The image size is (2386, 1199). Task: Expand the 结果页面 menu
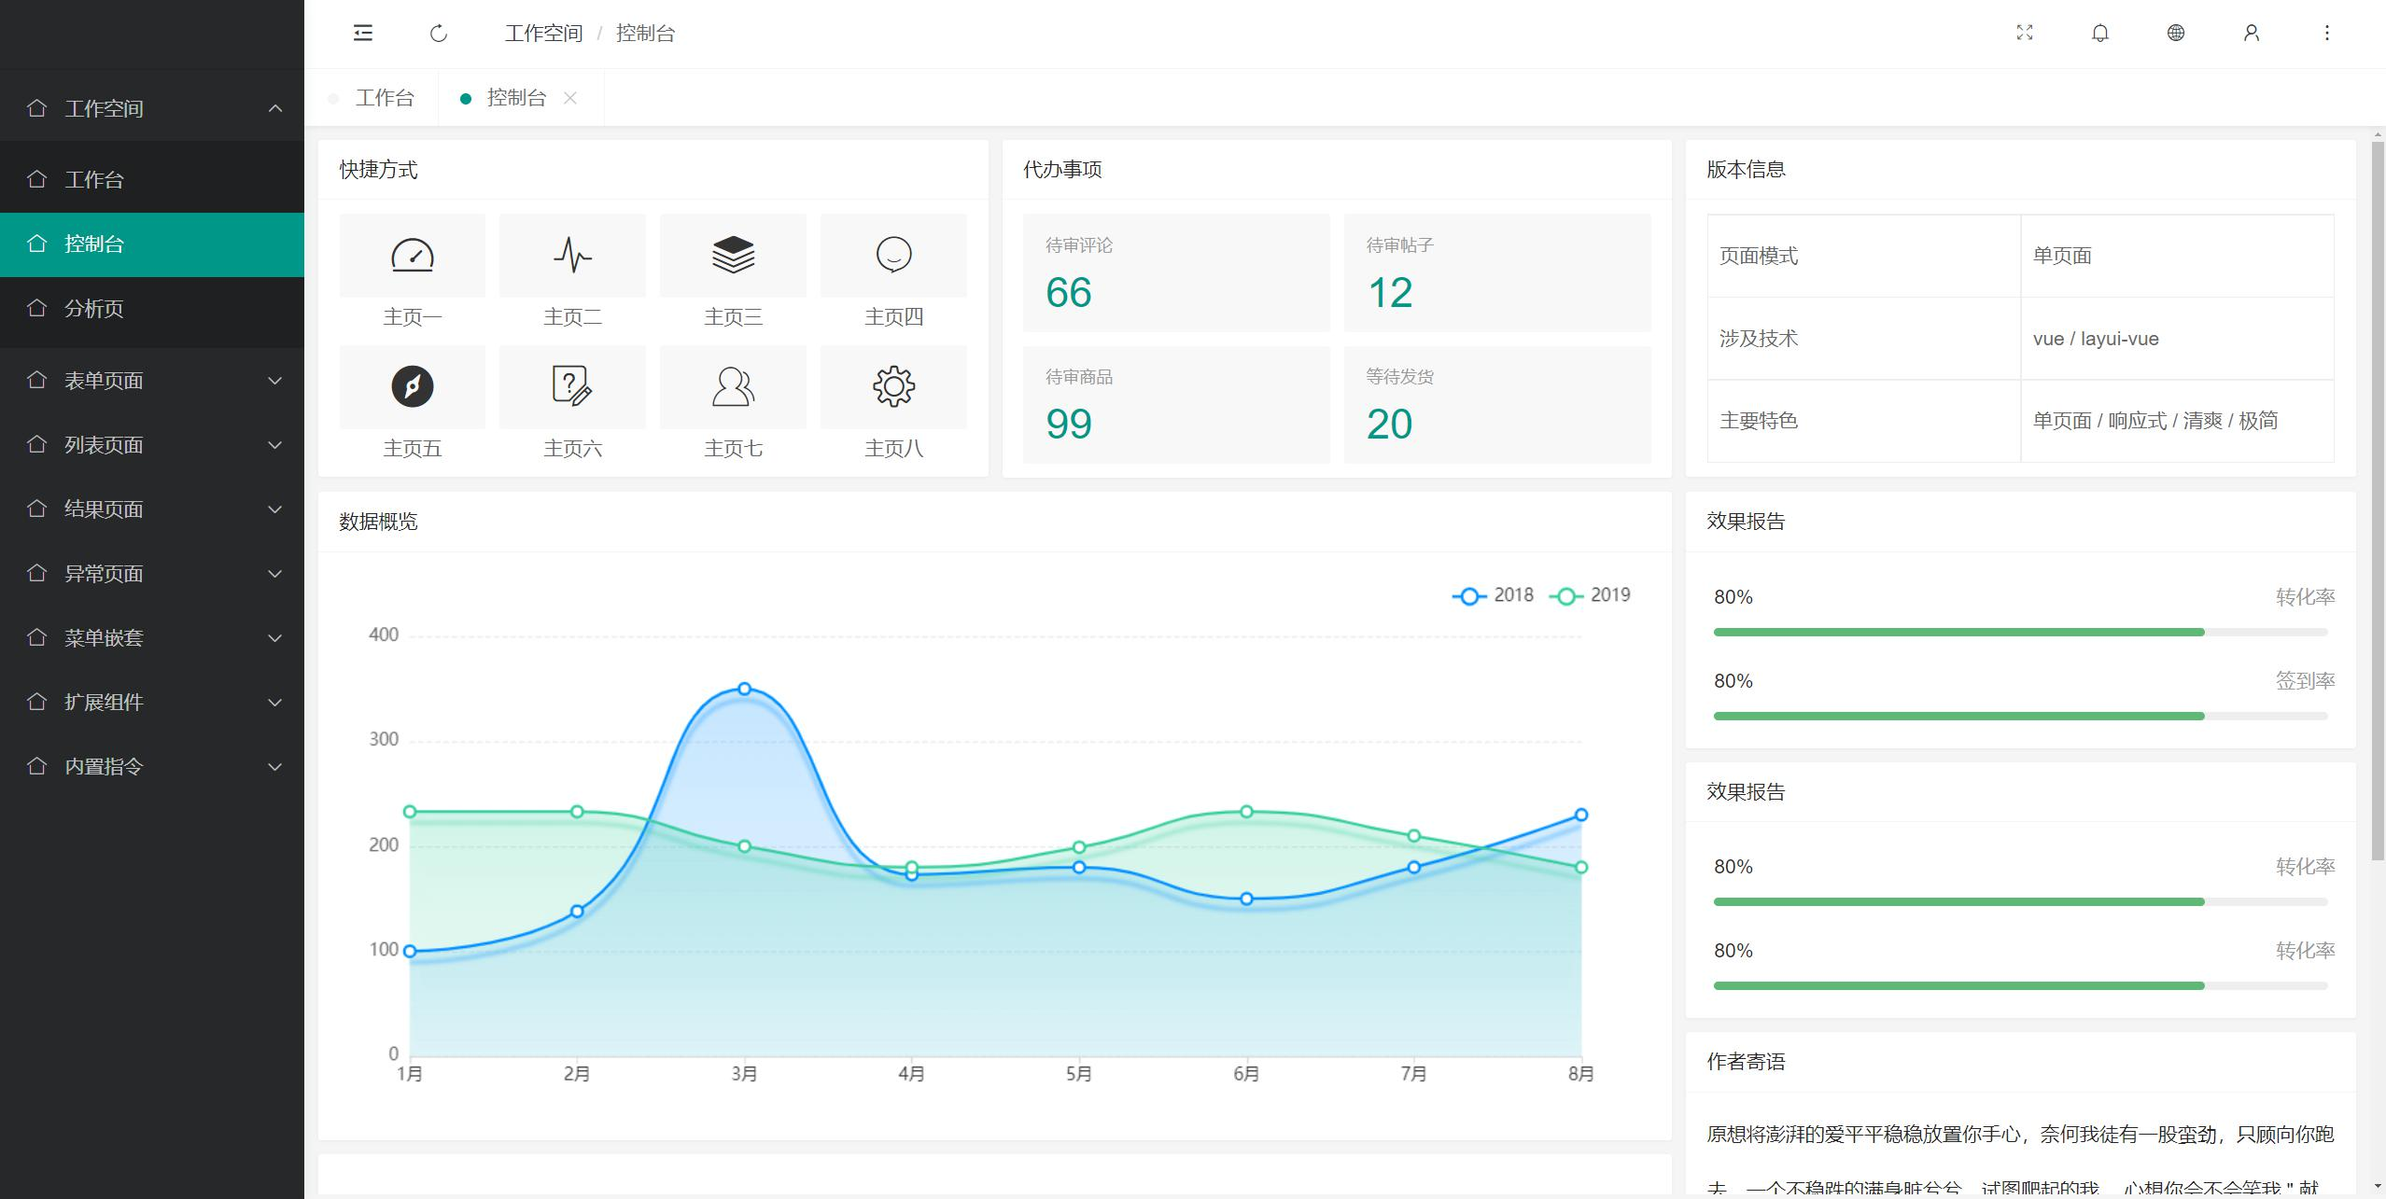pyautogui.click(x=152, y=509)
